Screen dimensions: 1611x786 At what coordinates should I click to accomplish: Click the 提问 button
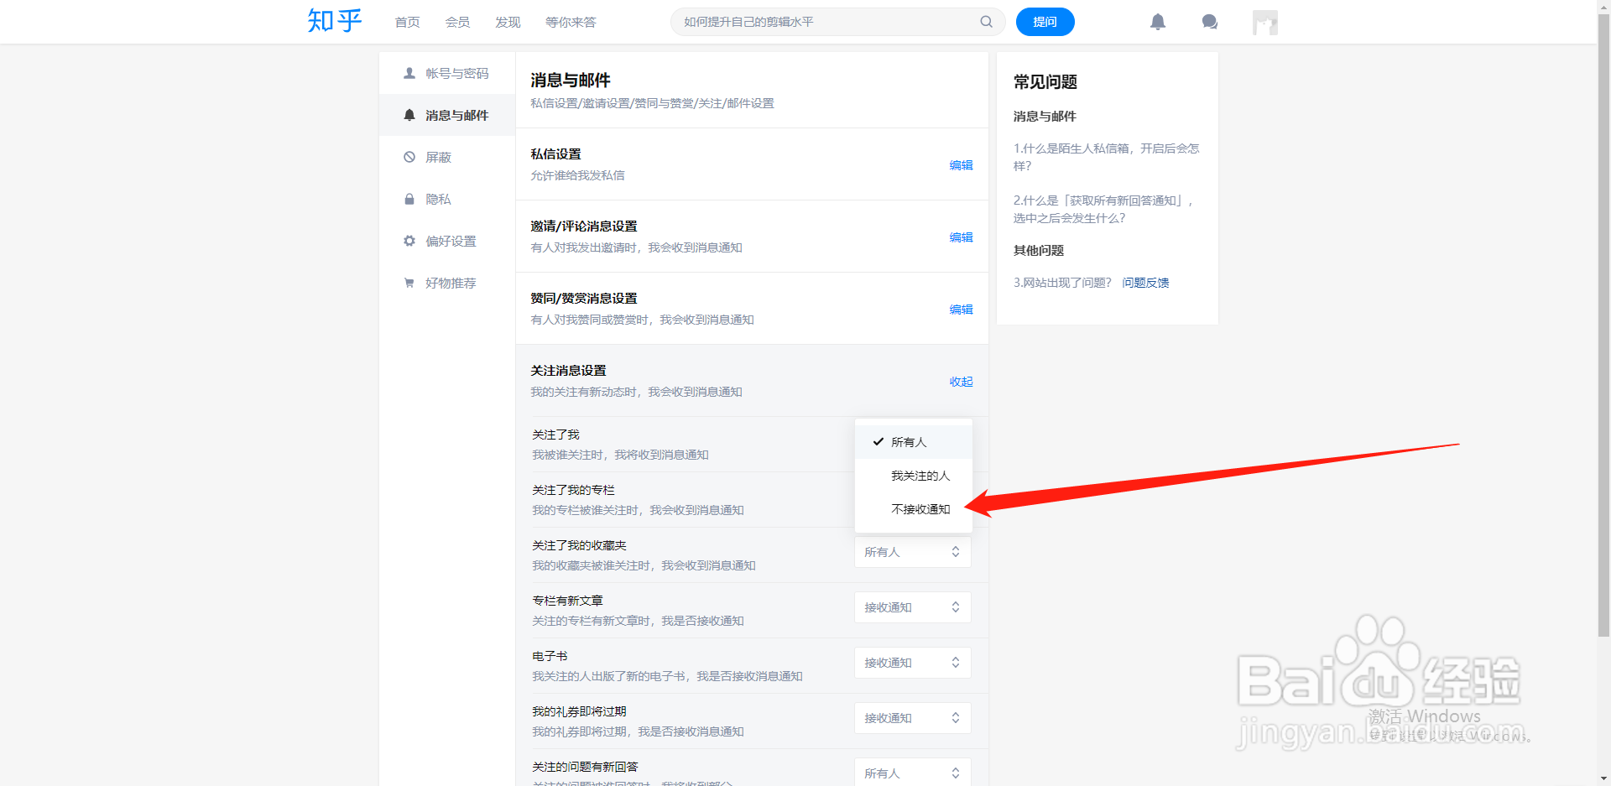point(1045,22)
